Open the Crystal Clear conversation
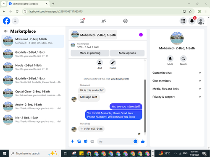Screen dimensions: 210x157 (33, 93)
